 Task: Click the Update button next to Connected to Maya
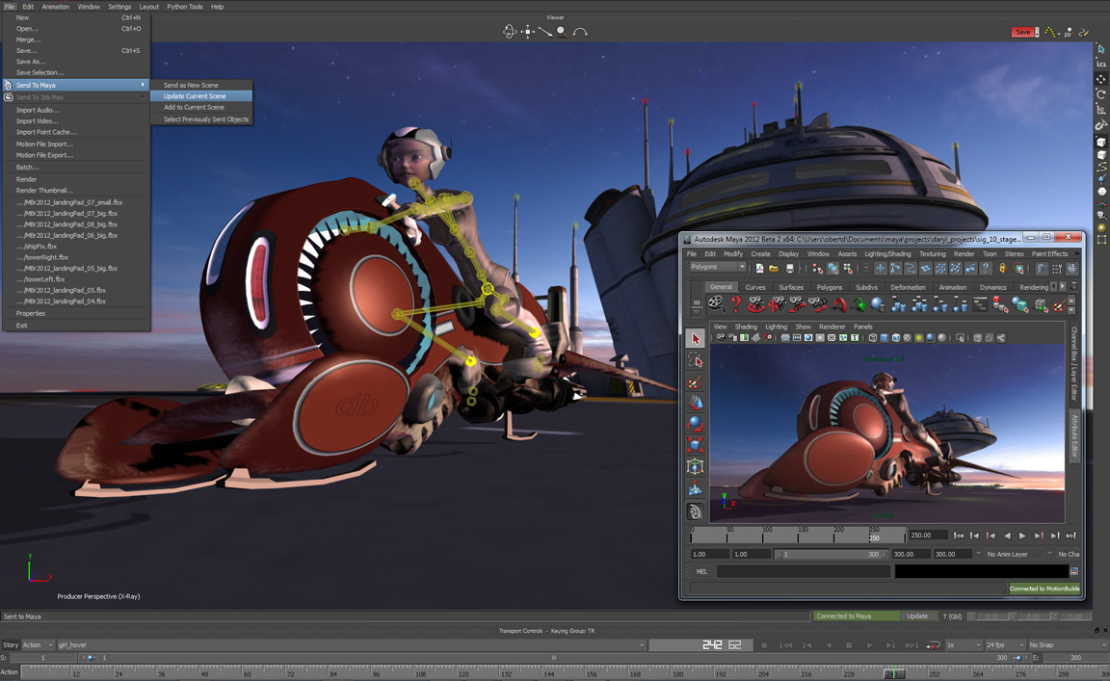(x=918, y=616)
